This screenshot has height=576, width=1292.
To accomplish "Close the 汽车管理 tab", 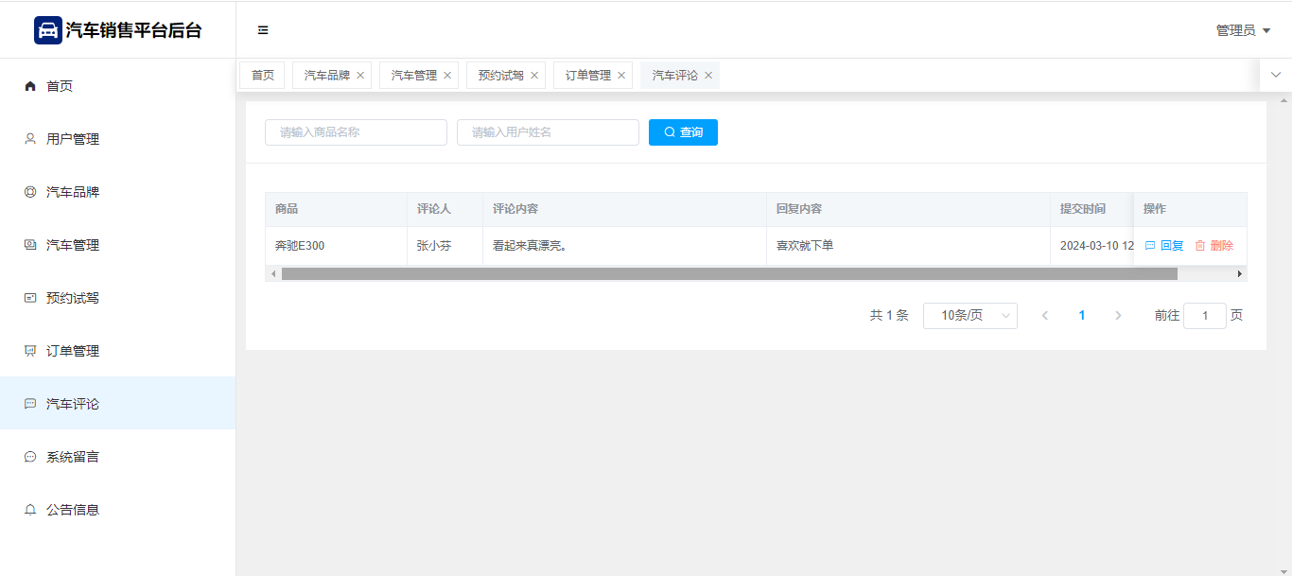I will [447, 76].
